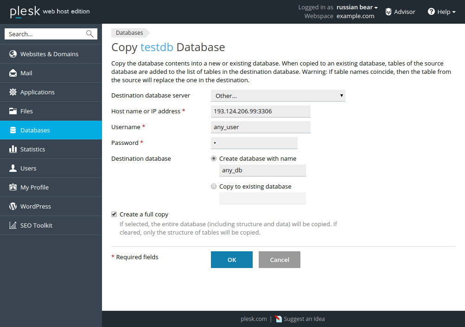Select Copy to existing database option

click(x=214, y=186)
